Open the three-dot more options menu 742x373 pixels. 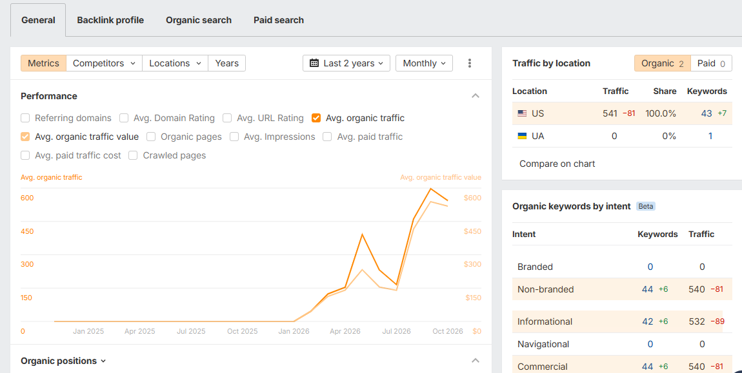coord(470,63)
